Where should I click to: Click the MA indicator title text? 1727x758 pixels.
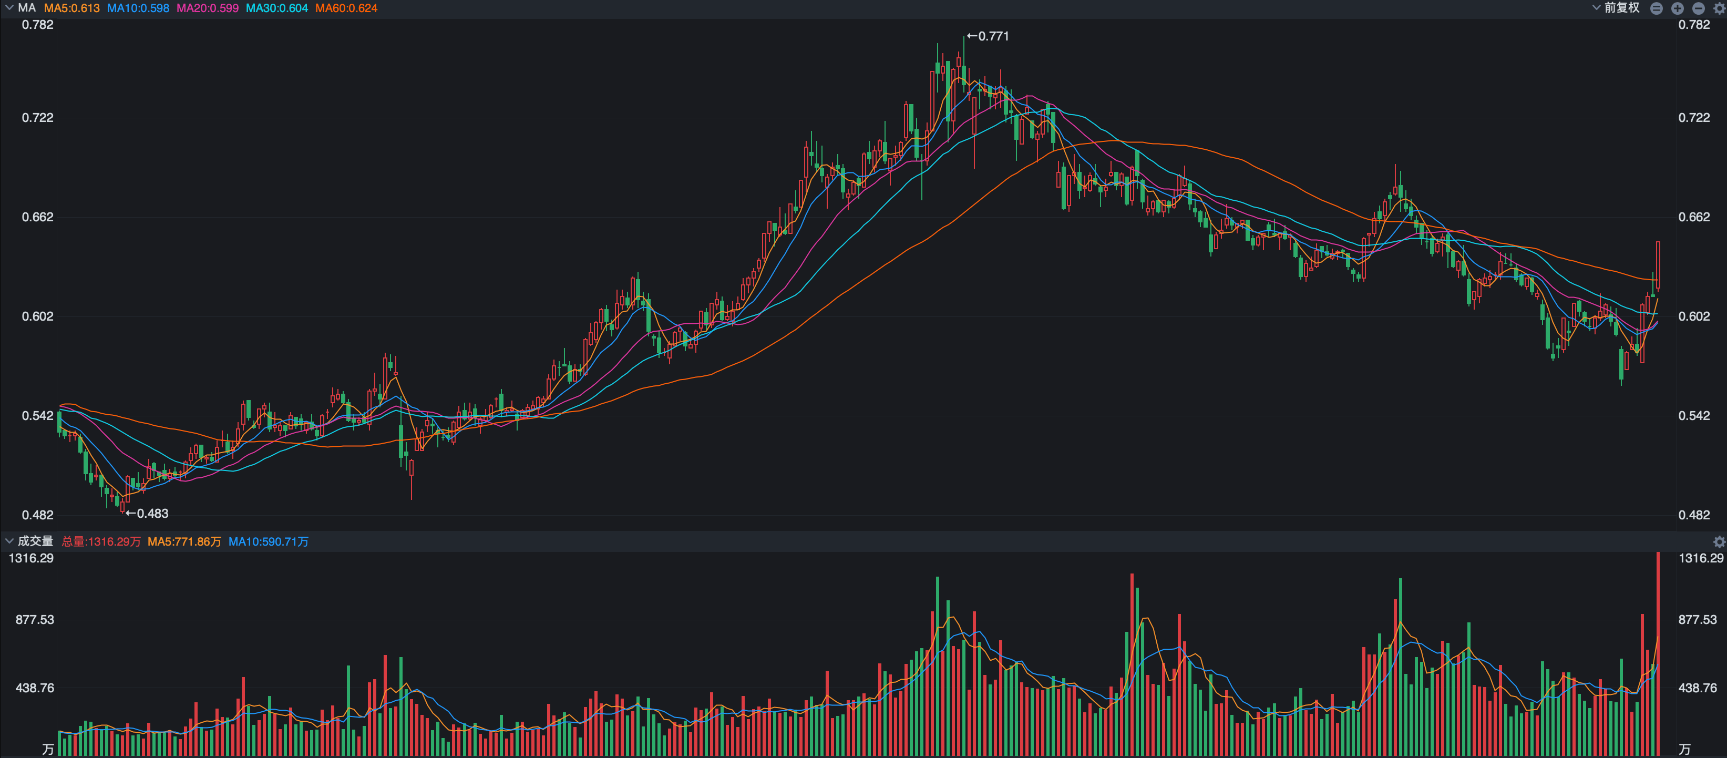[x=27, y=8]
